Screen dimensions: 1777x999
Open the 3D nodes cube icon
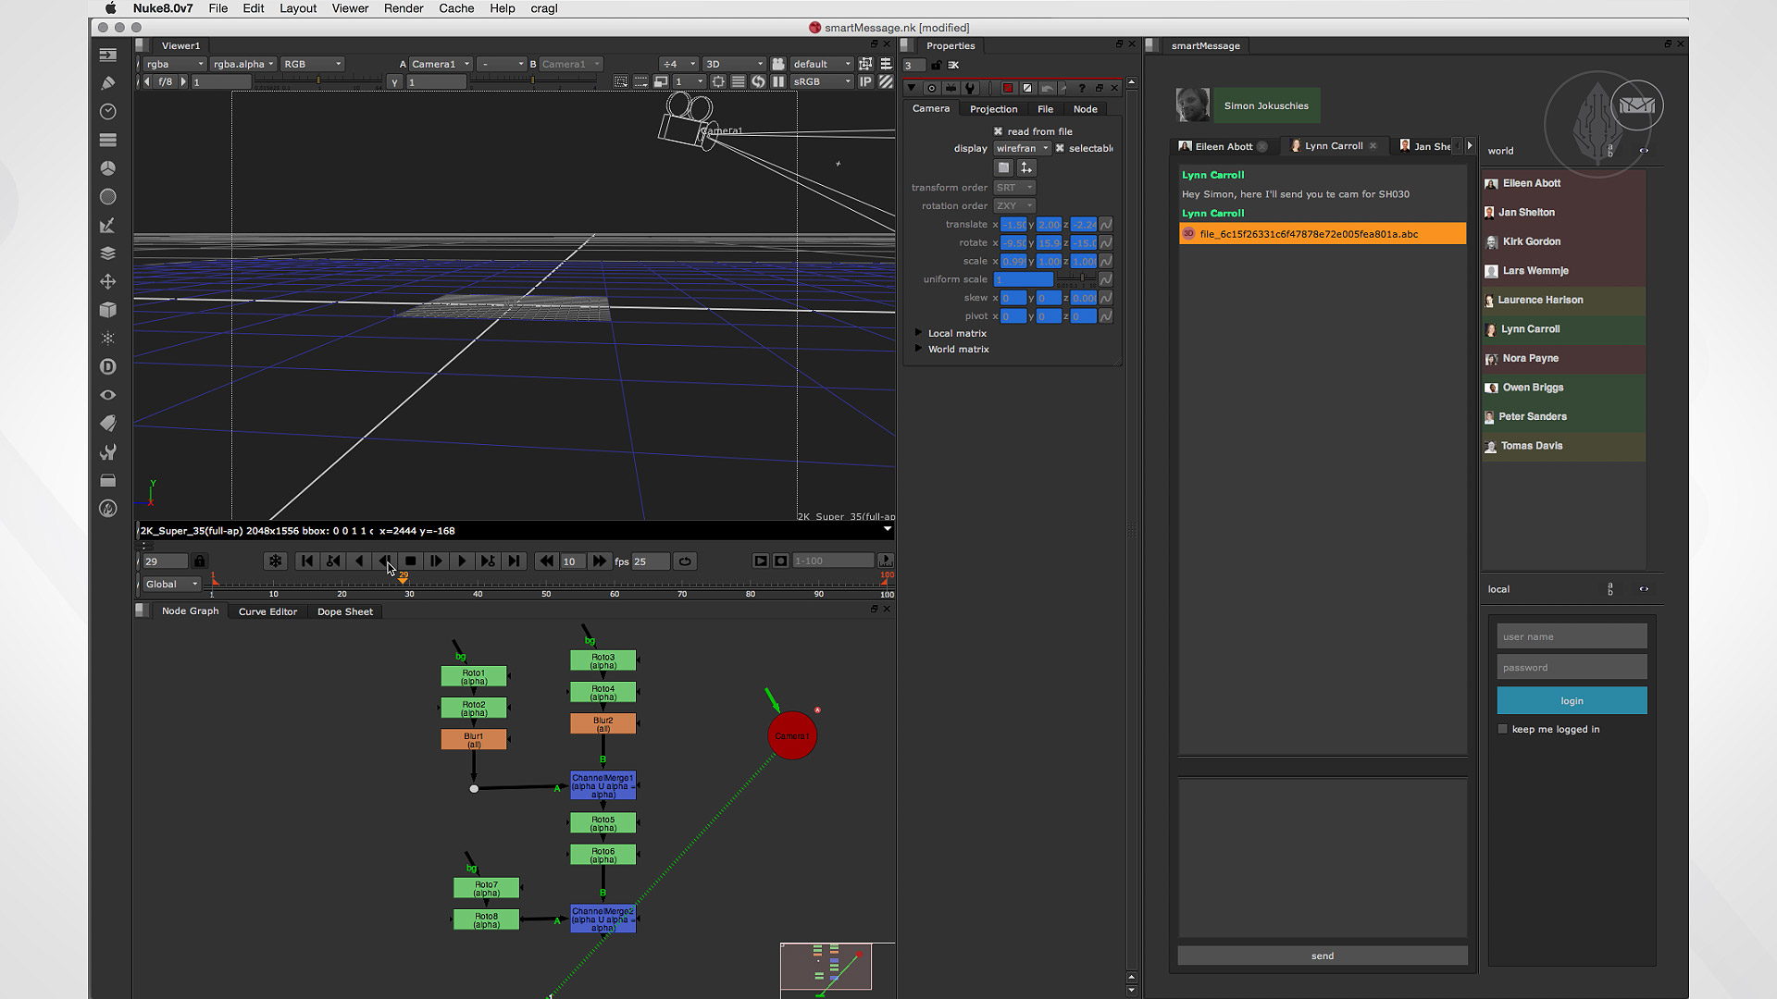(107, 310)
